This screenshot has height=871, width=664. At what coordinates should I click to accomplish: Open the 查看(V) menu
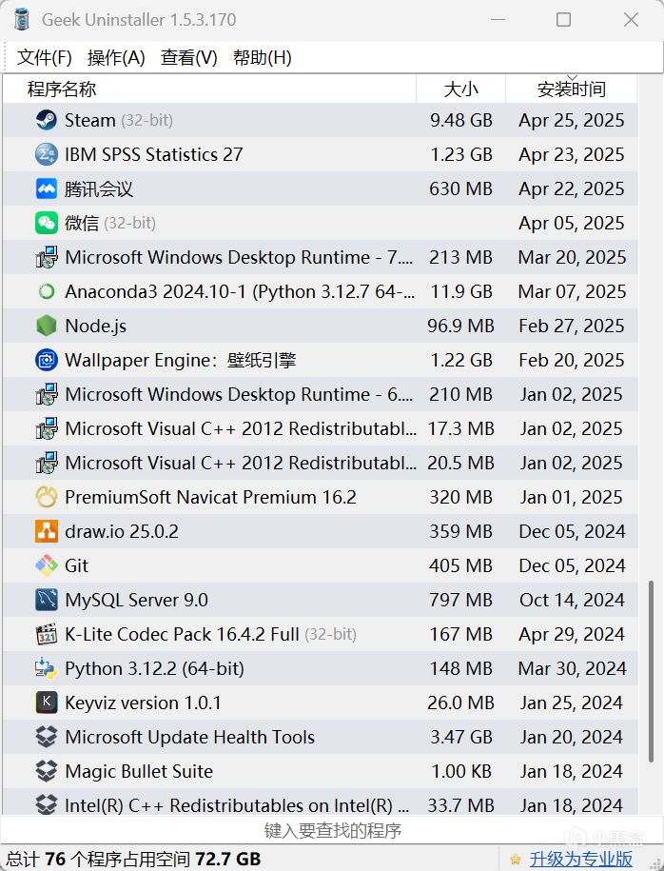coord(189,57)
